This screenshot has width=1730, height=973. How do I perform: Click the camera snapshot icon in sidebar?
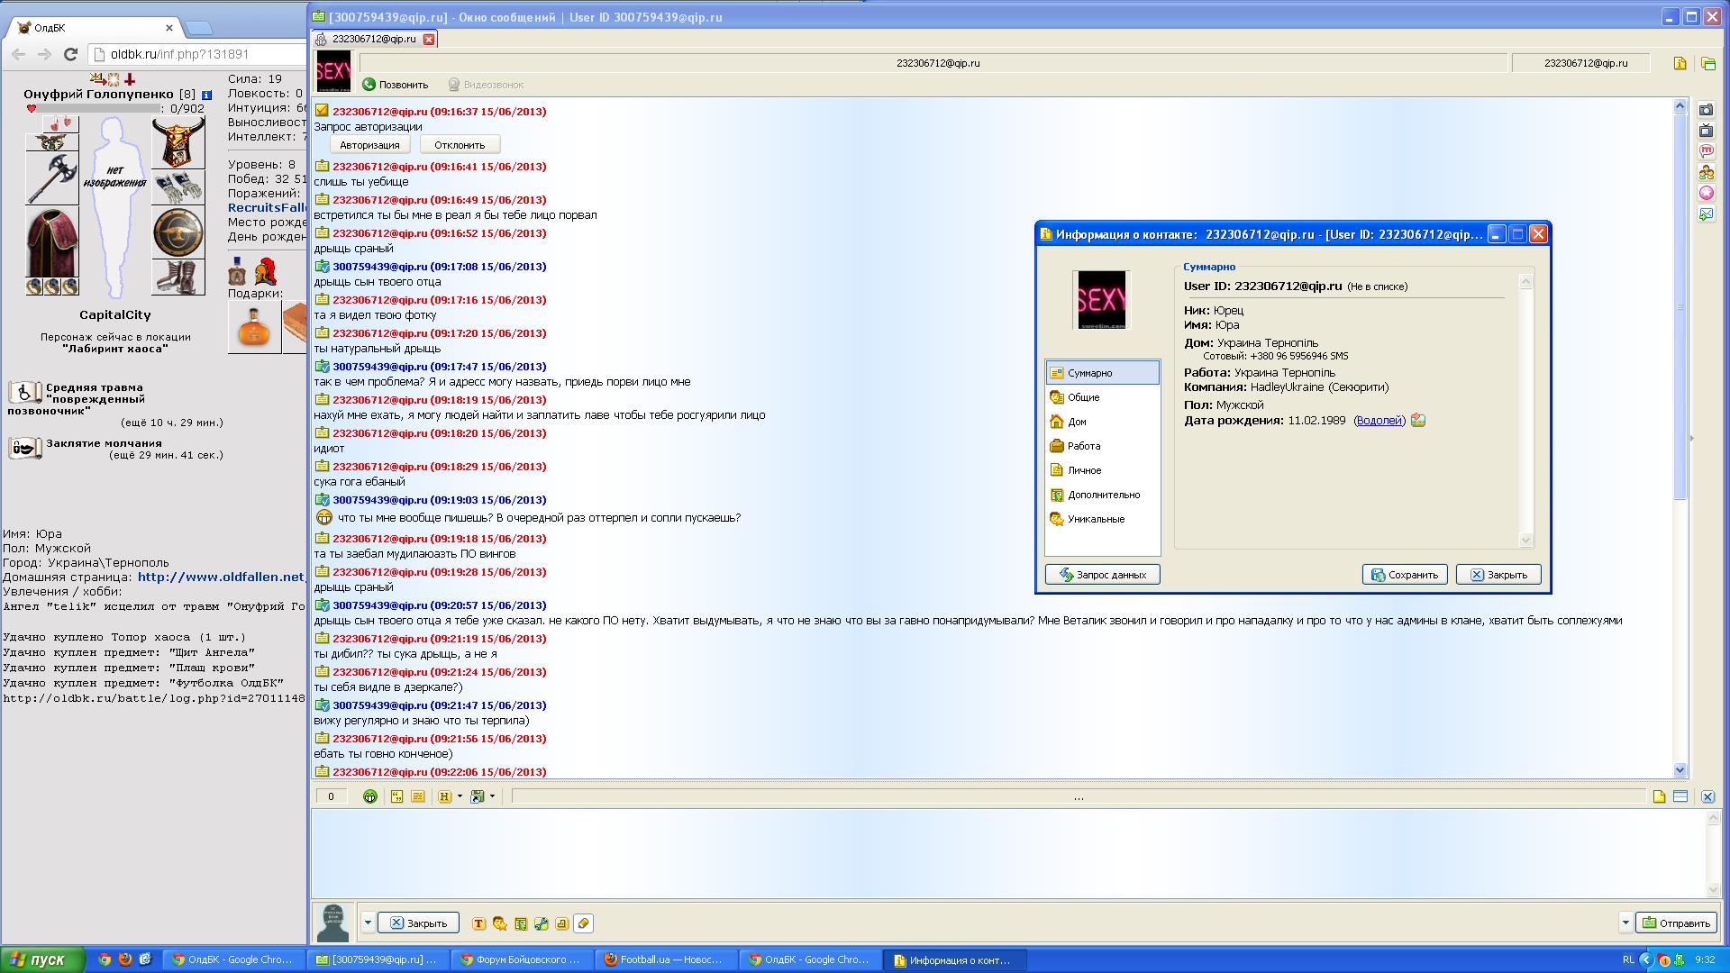click(1707, 110)
